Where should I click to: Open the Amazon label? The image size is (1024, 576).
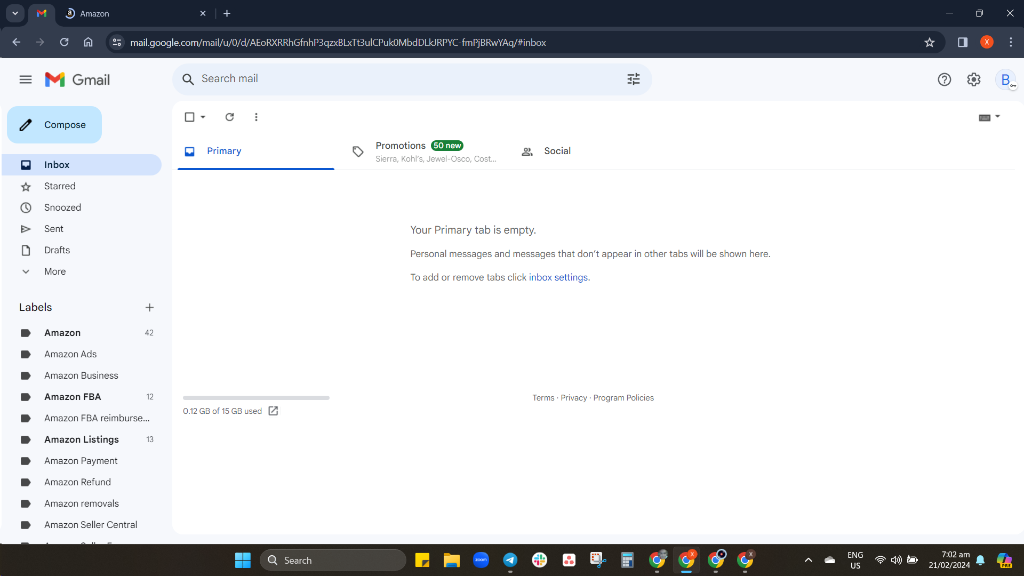[x=82, y=333]
